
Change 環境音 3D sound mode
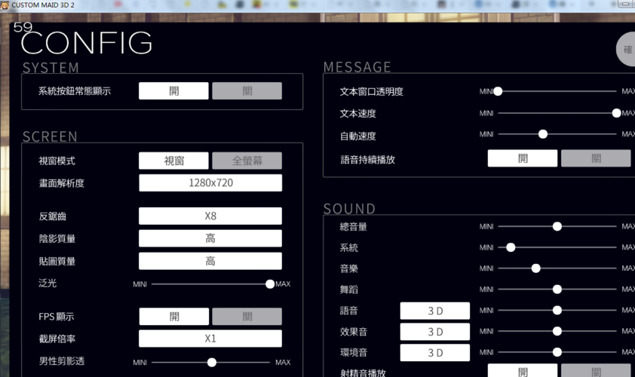point(435,353)
